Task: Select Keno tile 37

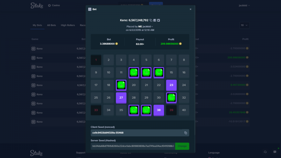Action: coord(146,110)
